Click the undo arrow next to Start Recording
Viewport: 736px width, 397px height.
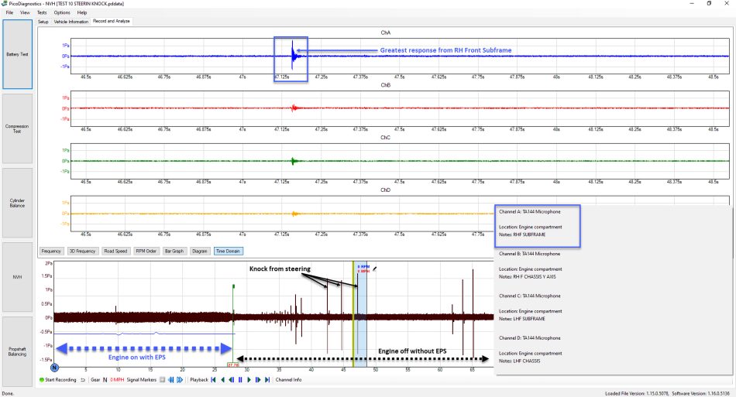83,380
